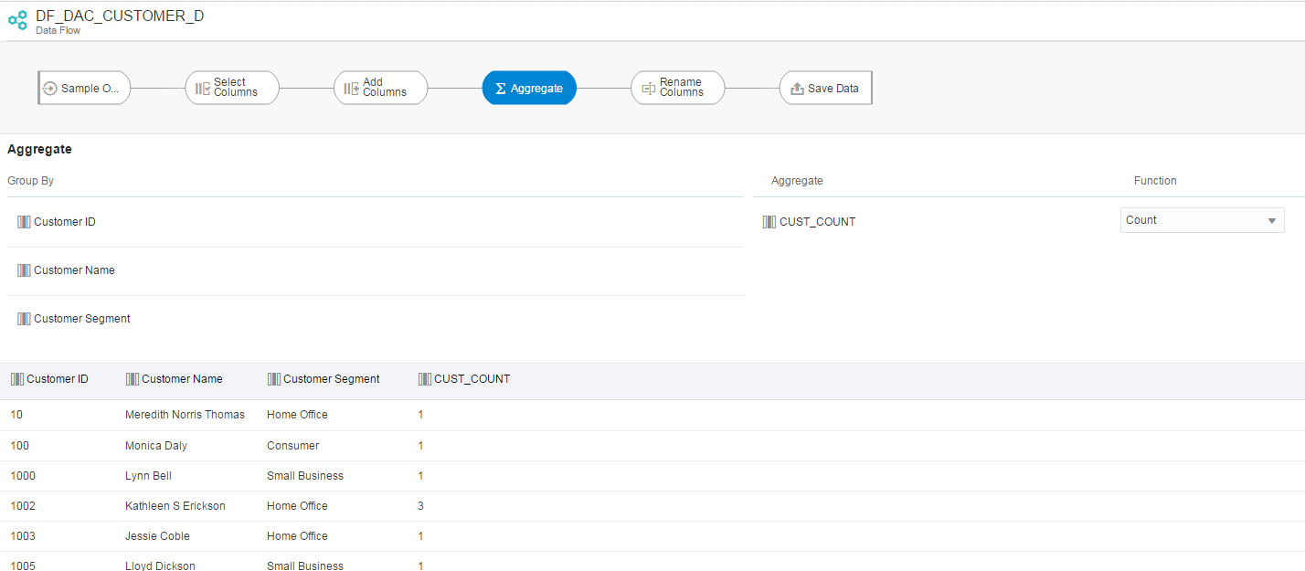1305x571 pixels.
Task: Click the Add Columns step icon
Action: click(x=350, y=87)
